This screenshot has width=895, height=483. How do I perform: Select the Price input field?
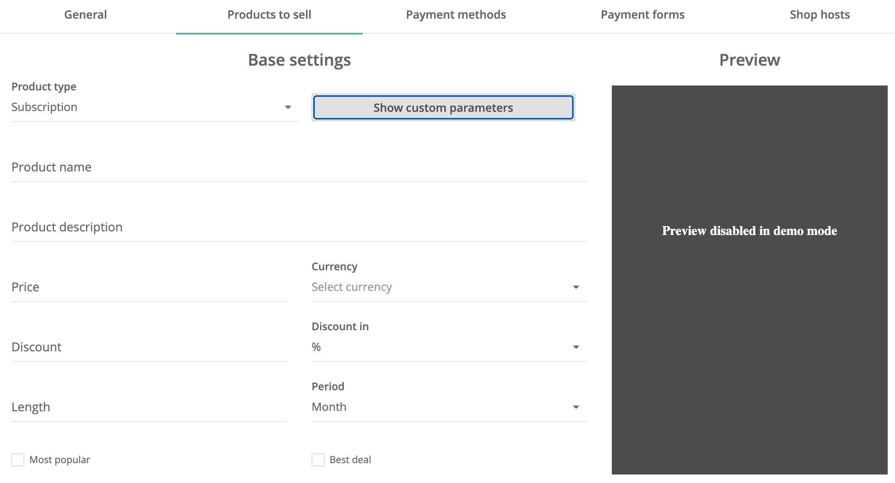(x=149, y=287)
